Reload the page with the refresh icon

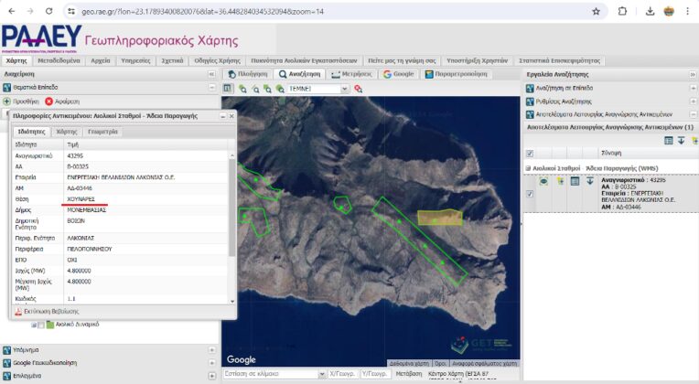pyautogui.click(x=49, y=11)
